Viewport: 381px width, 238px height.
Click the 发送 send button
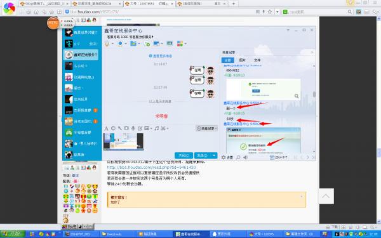click(x=203, y=155)
